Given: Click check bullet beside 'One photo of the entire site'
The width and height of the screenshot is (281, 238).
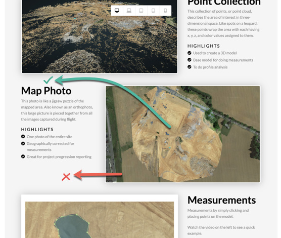Looking at the screenshot, I should [x=23, y=137].
